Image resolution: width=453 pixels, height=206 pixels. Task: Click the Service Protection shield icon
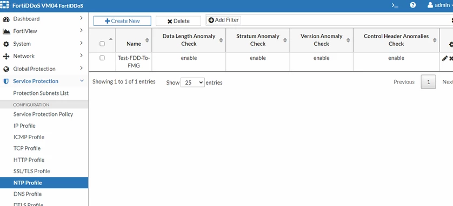coord(6,81)
